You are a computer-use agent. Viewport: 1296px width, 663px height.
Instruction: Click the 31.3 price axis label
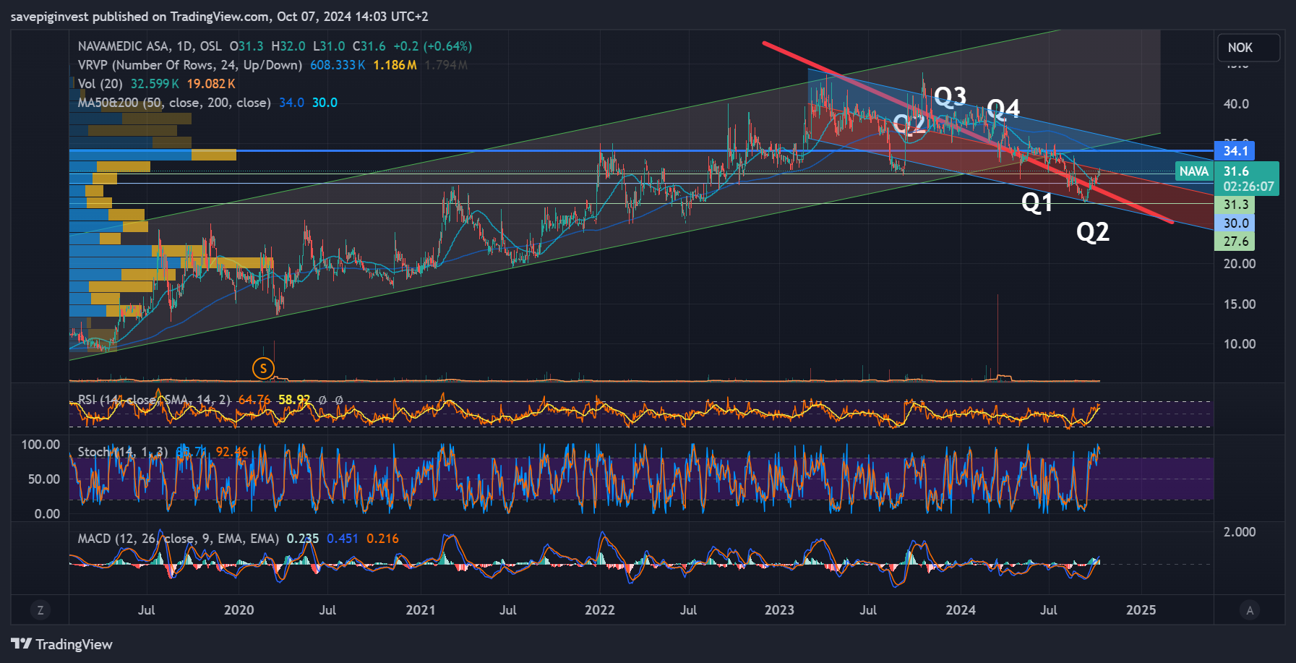(x=1235, y=205)
